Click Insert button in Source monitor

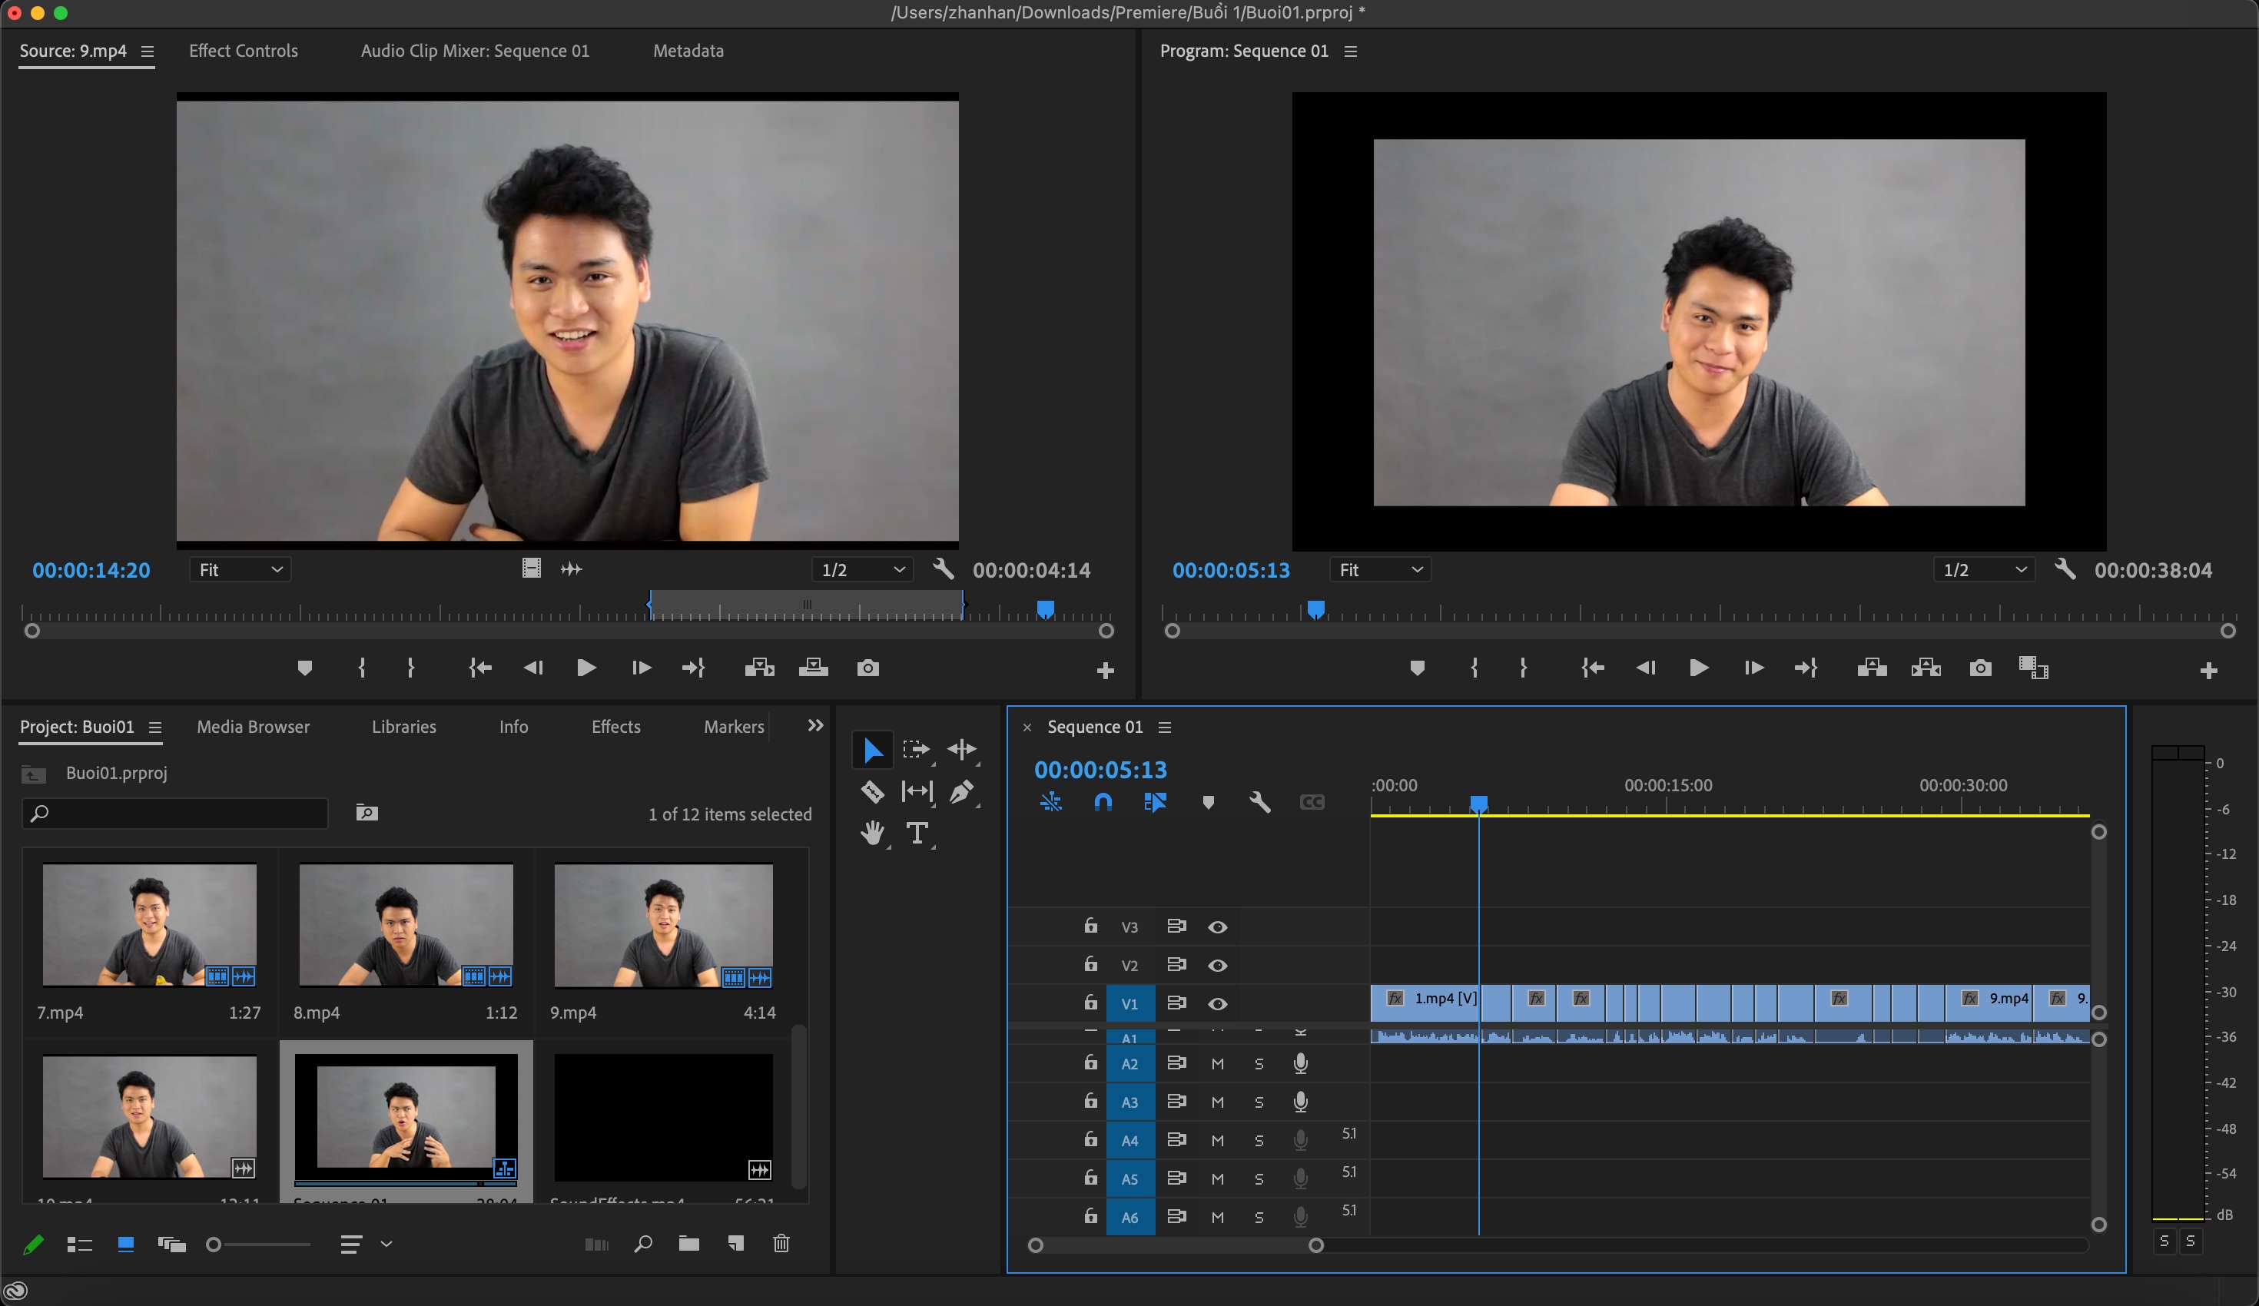point(759,668)
